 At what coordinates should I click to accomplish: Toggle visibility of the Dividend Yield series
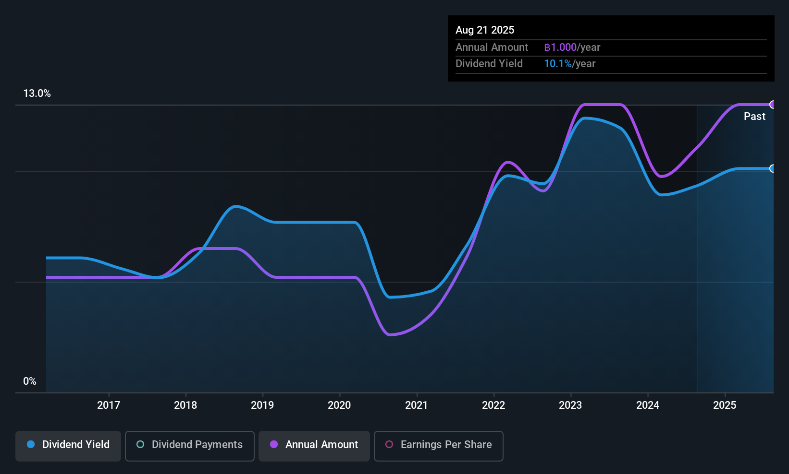(68, 445)
